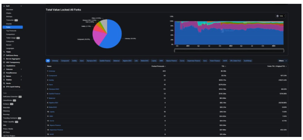This screenshot has height=140, width=303.
Task: Select the Solidly filter chip
Action: click(x=75, y=61)
